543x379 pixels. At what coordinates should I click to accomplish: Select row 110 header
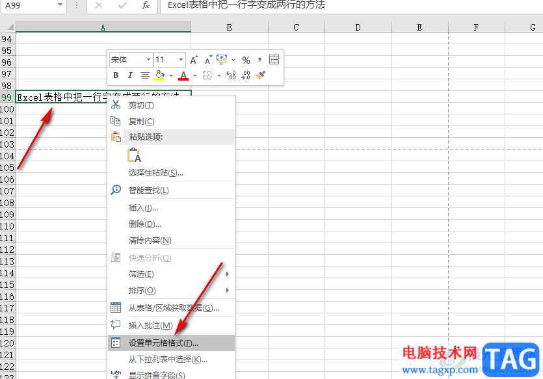[x=7, y=226]
